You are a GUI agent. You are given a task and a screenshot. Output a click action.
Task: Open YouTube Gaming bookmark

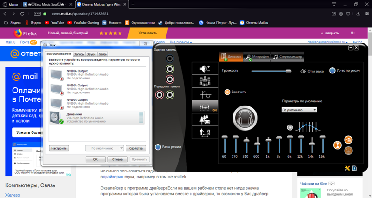(83, 23)
